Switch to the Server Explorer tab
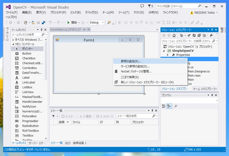The image size is (229, 156). pyautogui.click(x=37, y=143)
